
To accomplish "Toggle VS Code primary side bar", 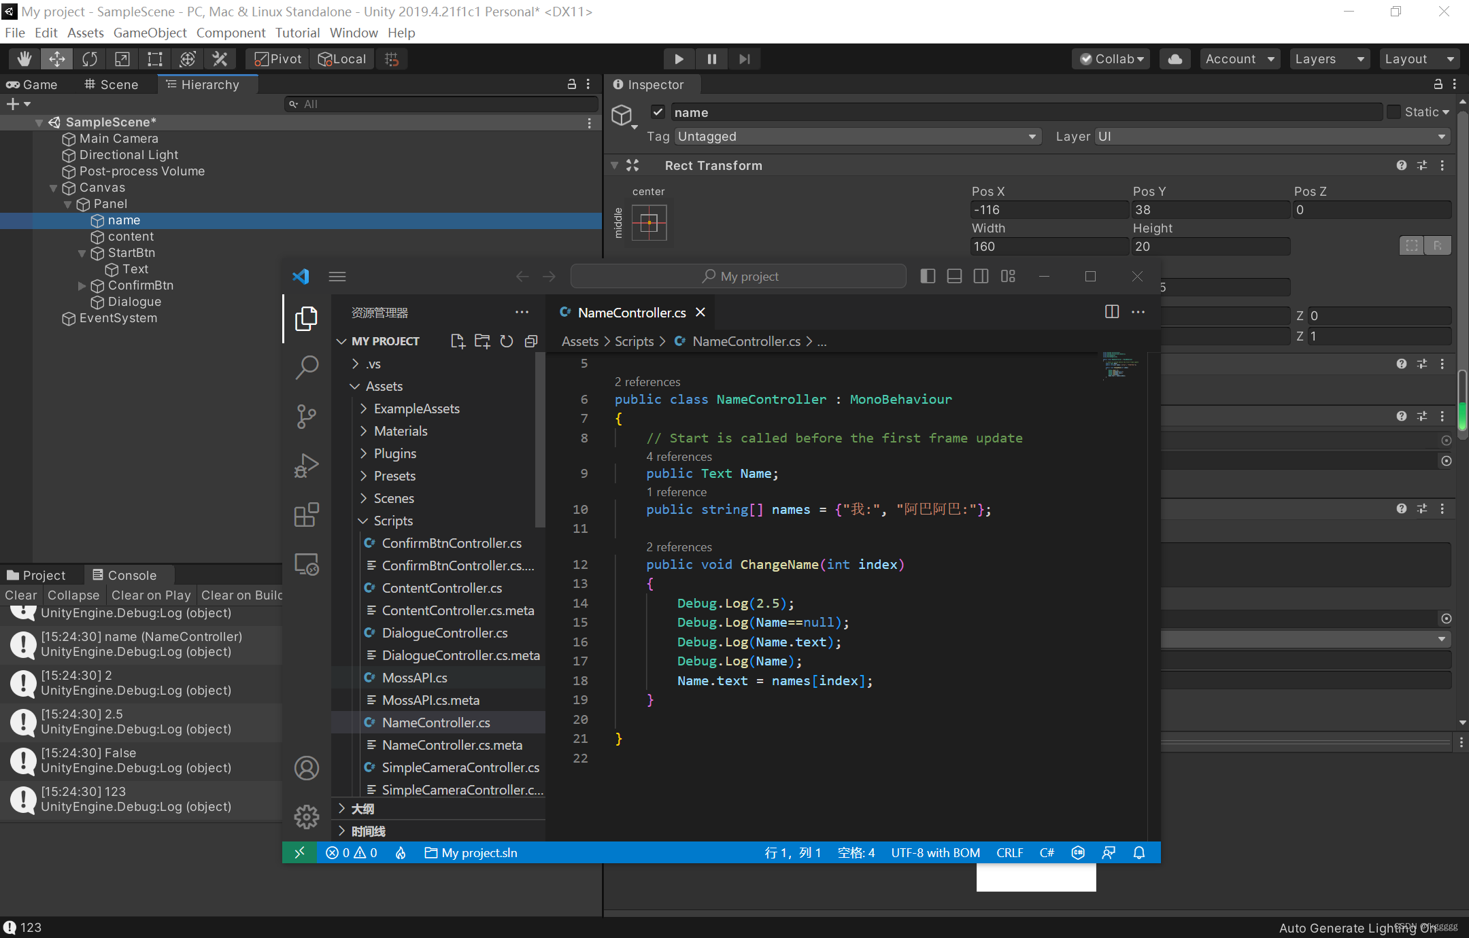I will coord(928,276).
